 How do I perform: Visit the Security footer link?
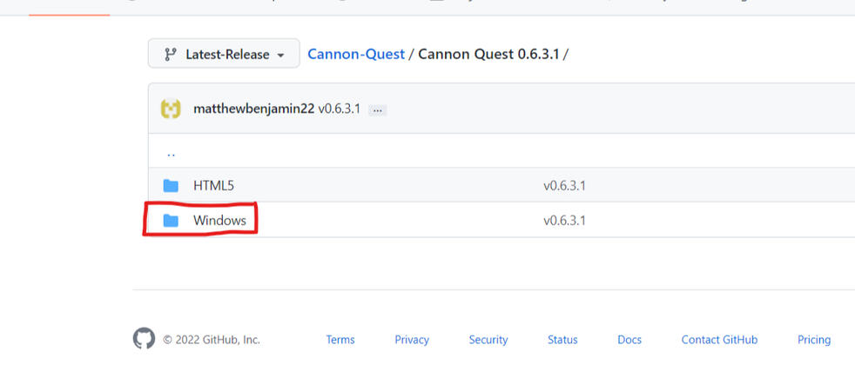(488, 340)
